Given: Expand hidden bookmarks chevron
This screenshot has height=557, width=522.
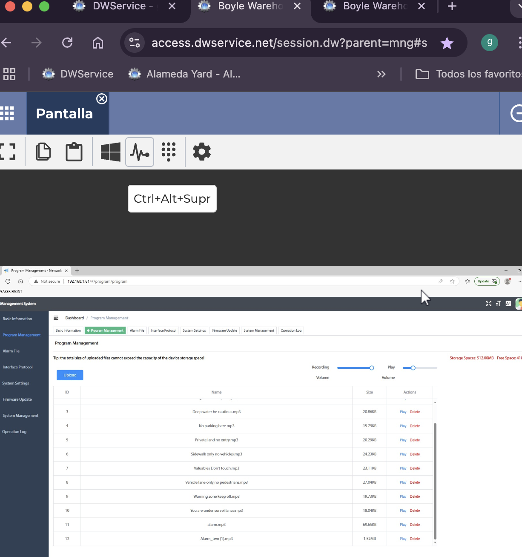Looking at the screenshot, I should [381, 74].
